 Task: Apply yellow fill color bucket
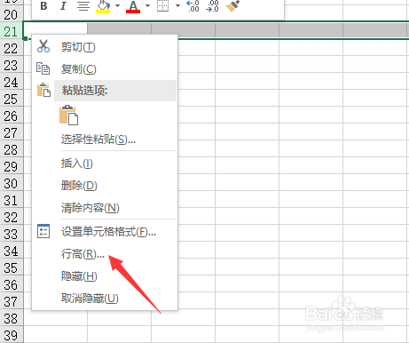point(103,6)
